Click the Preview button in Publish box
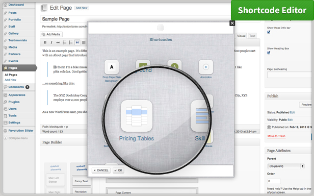This screenshot has height=196, width=314. [305, 105]
